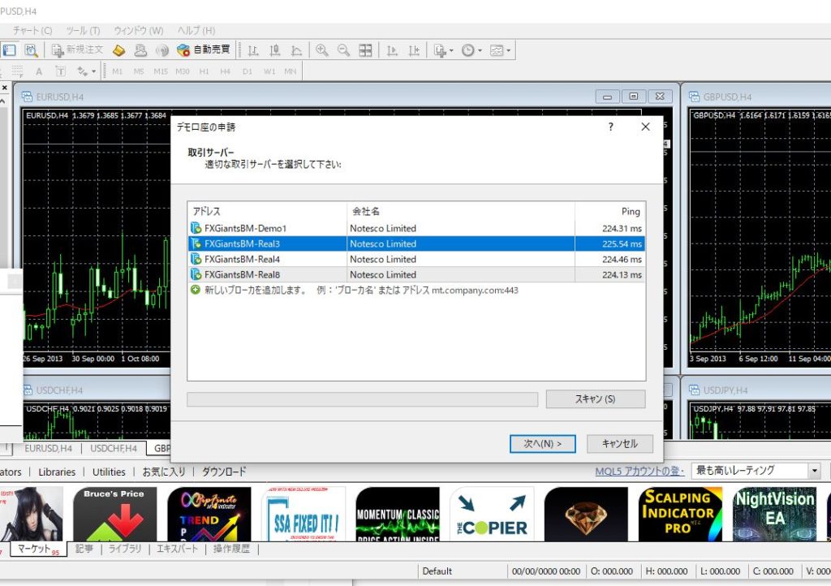Image resolution: width=831 pixels, height=586 pixels.
Task: Click the MQL5 アカウント registration link
Action: [639, 471]
